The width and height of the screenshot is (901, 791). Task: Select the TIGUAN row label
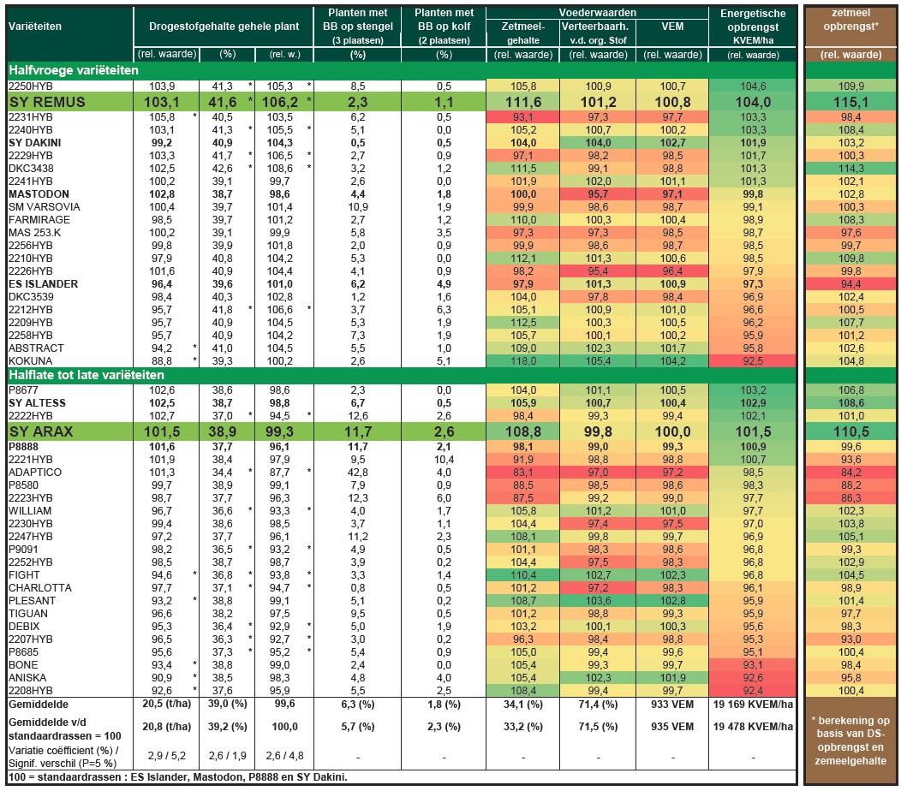tap(28, 614)
